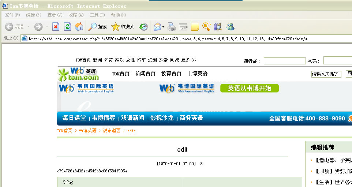This screenshot has width=352, height=187.
Task: Click the top 娱乐 link
Action: [x=119, y=60]
